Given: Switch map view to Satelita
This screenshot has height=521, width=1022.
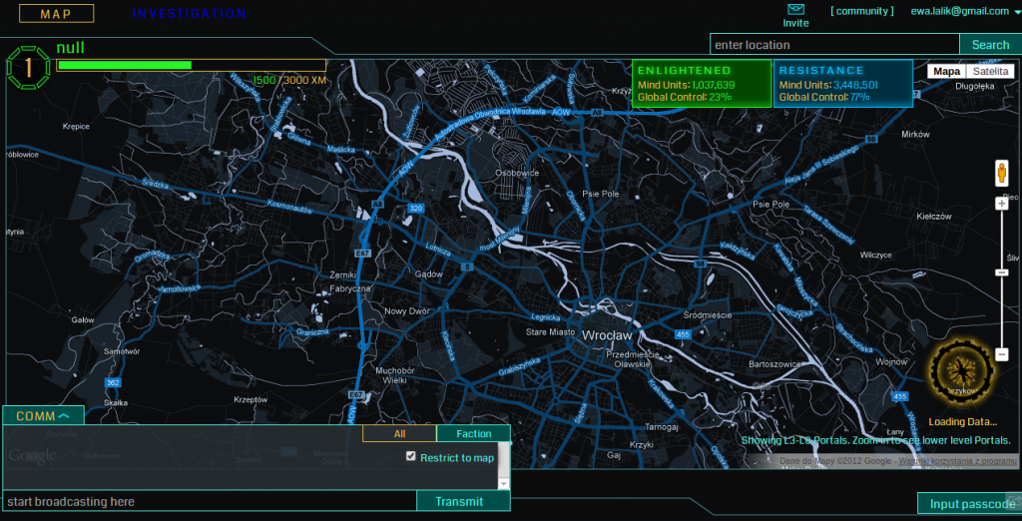Looking at the screenshot, I should pos(991,71).
